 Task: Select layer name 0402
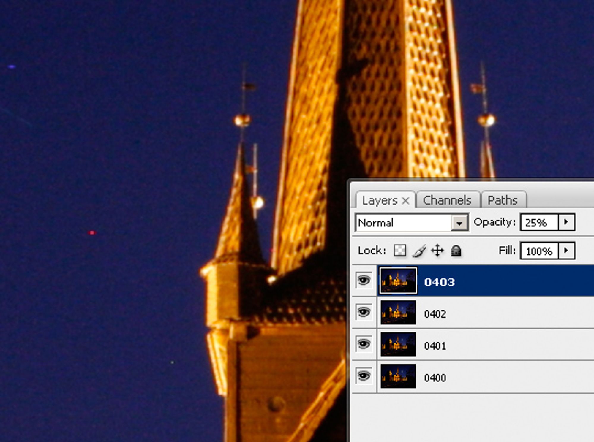click(x=435, y=314)
